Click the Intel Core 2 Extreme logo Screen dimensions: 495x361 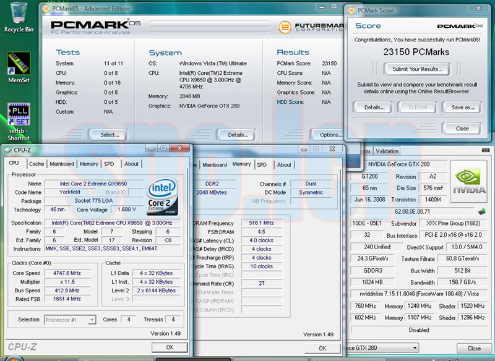pos(162,196)
